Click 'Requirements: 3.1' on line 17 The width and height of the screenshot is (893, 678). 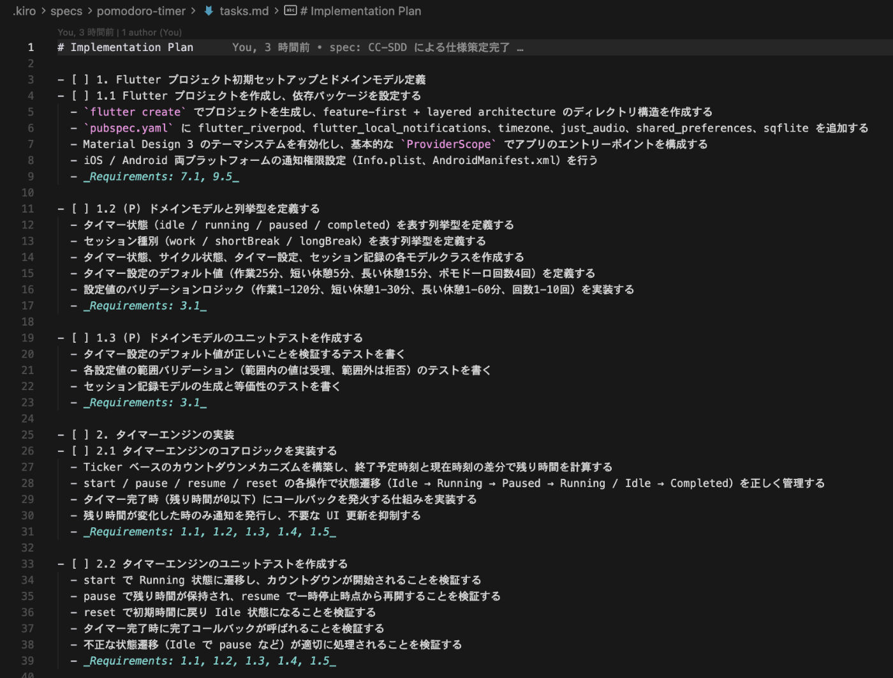(x=145, y=306)
